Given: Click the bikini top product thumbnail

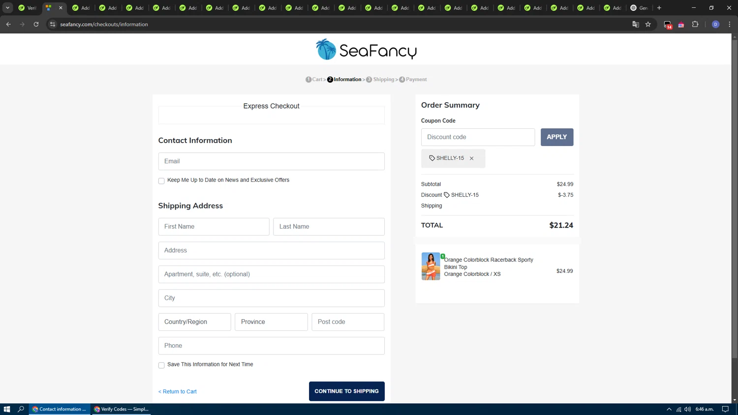Looking at the screenshot, I should [x=430, y=266].
